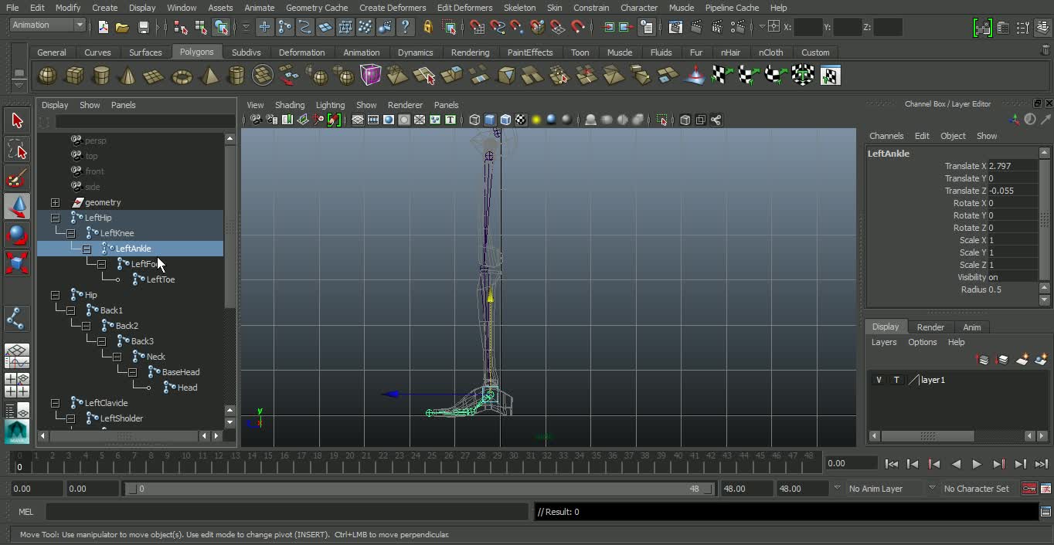Open the viewport Shading menu
This screenshot has height=545, width=1054.
[290, 105]
